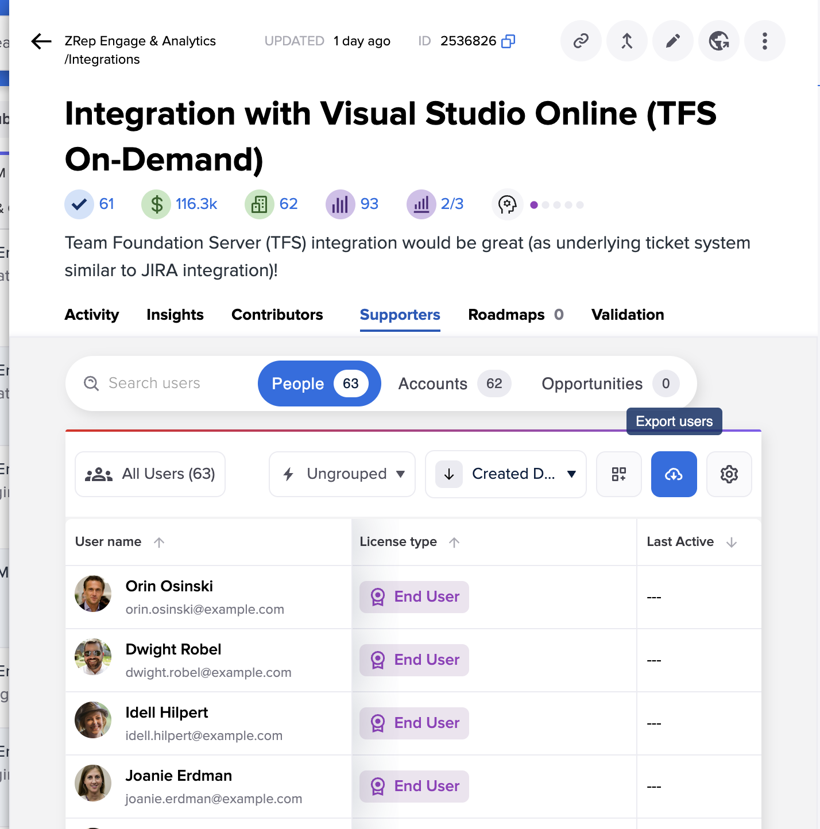This screenshot has height=829, width=820.
Task: Open the Created D... sort dropdown
Action: click(524, 474)
